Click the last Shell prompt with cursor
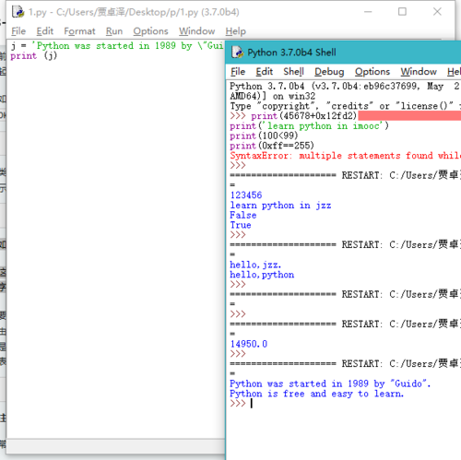Screen dimensions: 461x460 (242, 404)
